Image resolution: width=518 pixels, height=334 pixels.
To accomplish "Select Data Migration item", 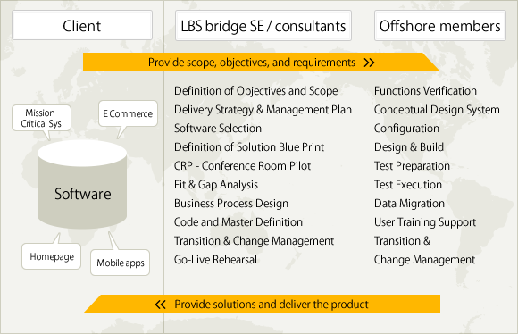I will click(409, 204).
